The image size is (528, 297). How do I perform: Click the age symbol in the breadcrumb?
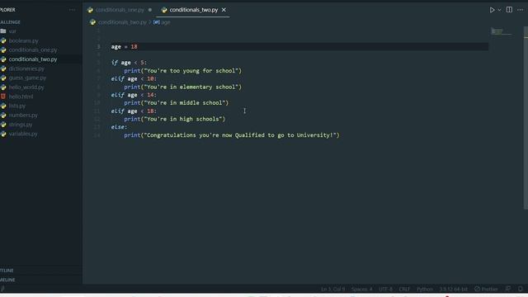[166, 22]
